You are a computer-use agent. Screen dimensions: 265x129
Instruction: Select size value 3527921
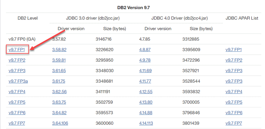point(191,71)
